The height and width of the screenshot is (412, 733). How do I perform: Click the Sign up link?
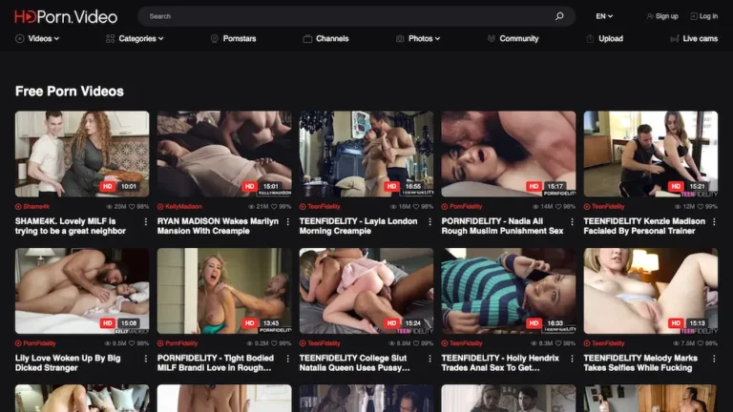click(662, 16)
